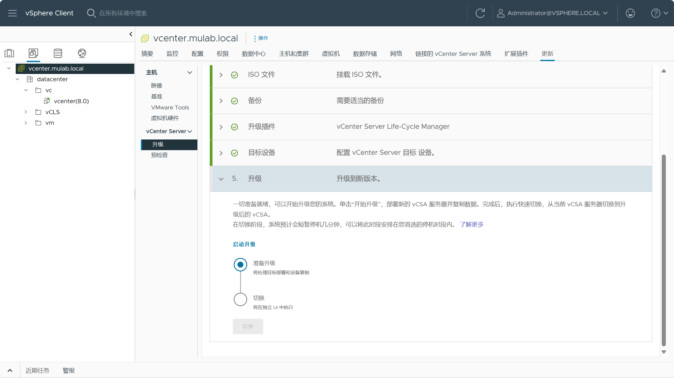Collapse the navigation sidebar arrow
This screenshot has height=378, width=674.
[x=131, y=34]
